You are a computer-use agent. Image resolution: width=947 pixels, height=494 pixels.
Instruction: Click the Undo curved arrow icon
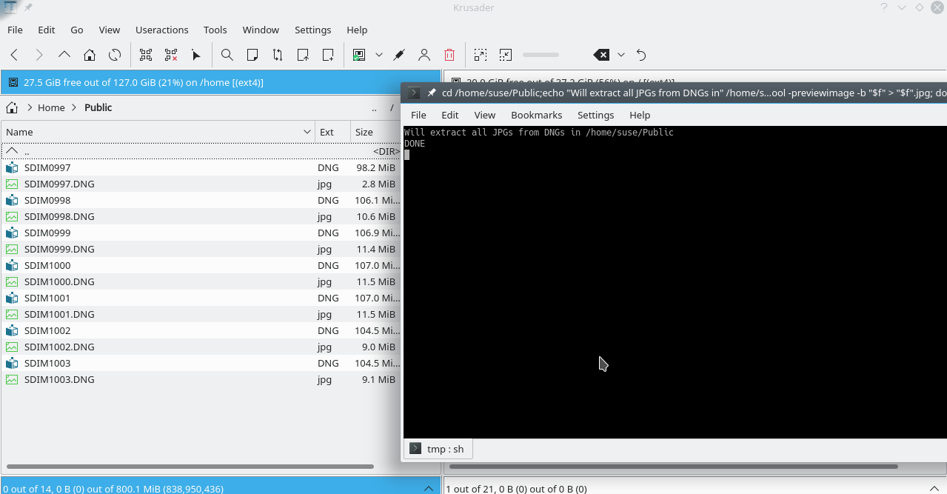click(x=641, y=55)
